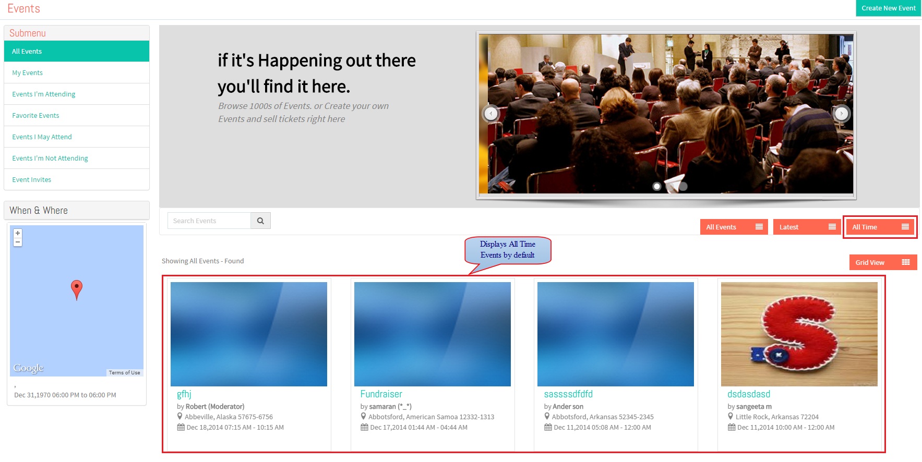922x462 pixels.
Task: Click 'Dec 17,2014 01:44 AM - 04:44 AM' text
Action: coord(419,427)
